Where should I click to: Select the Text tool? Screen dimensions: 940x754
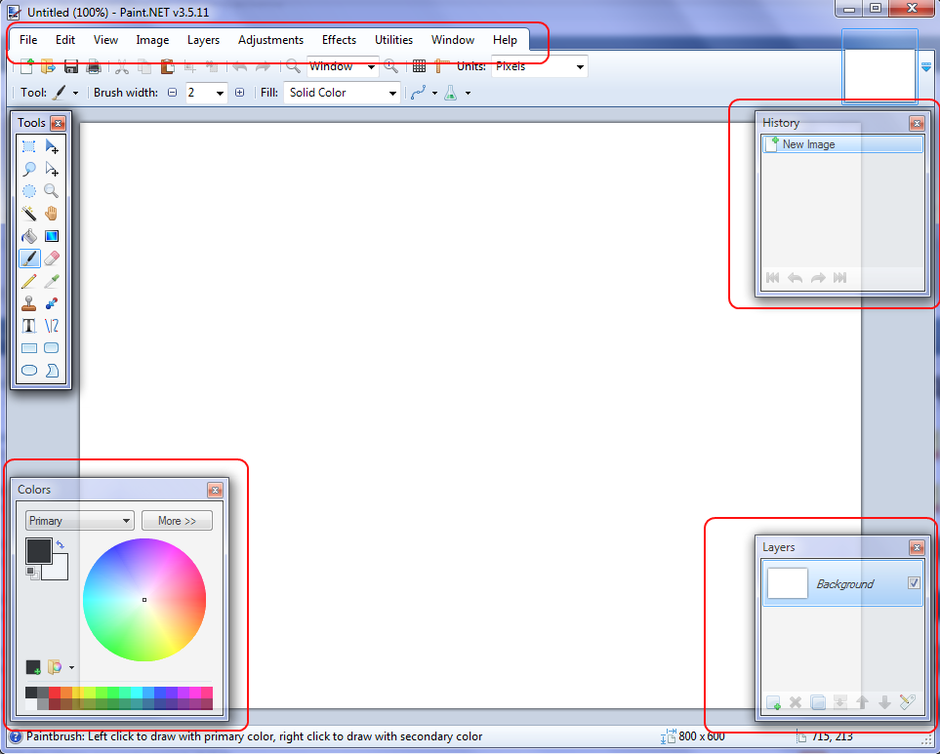click(28, 325)
